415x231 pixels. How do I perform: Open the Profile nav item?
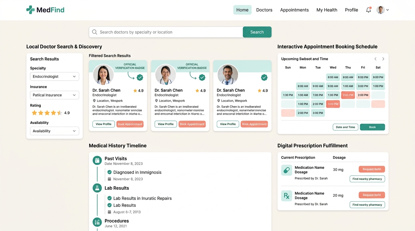click(352, 10)
